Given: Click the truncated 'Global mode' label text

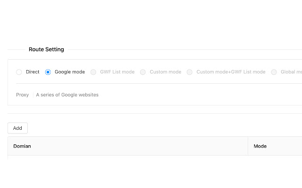Looking at the screenshot, I should coord(291,72).
